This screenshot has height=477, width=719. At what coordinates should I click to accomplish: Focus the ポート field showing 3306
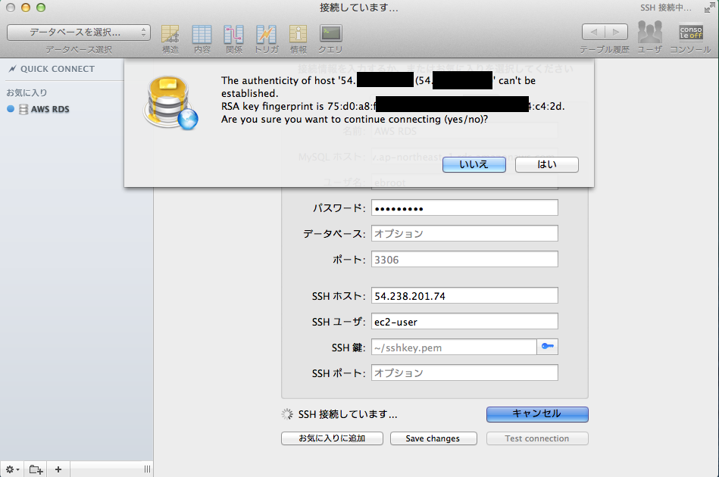[x=464, y=260]
